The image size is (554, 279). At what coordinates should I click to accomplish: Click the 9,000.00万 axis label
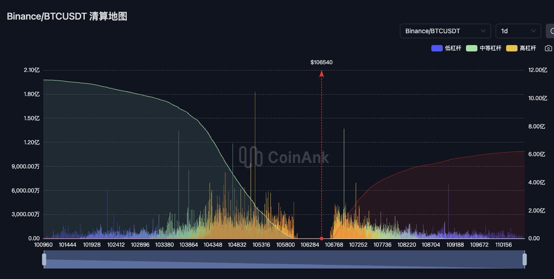pos(26,166)
